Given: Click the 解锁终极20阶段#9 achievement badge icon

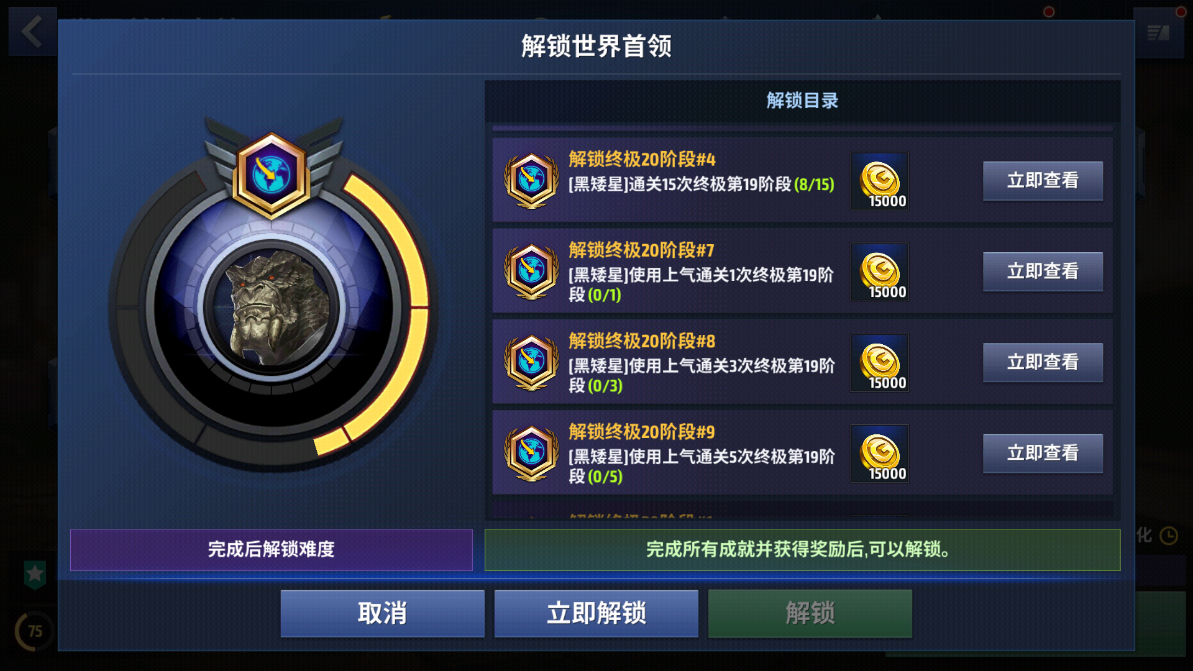Looking at the screenshot, I should tap(531, 453).
